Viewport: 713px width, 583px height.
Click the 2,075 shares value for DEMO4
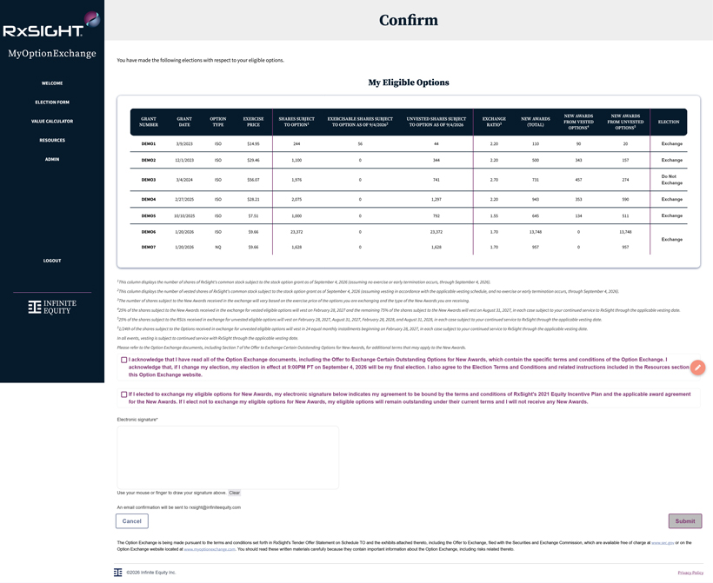pyautogui.click(x=297, y=200)
